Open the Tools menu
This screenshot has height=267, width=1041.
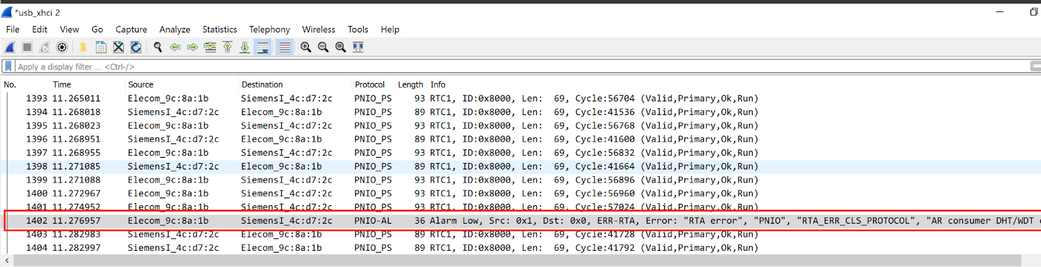[358, 29]
